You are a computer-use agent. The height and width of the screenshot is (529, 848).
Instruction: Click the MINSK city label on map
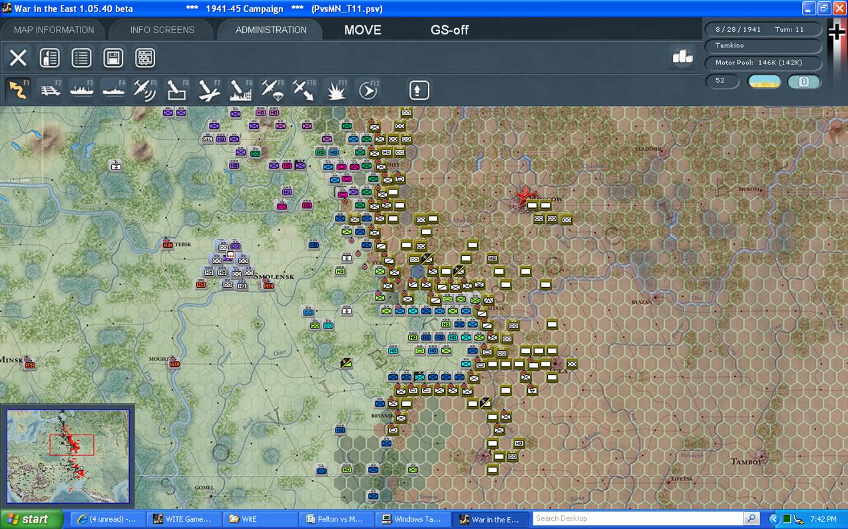[11, 360]
